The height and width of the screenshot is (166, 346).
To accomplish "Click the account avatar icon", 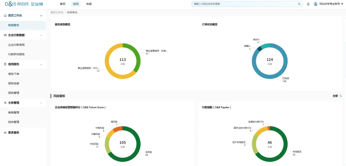I will [x=316, y=4].
